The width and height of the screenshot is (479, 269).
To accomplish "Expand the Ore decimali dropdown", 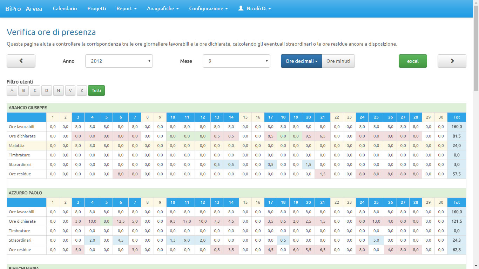I will point(301,61).
